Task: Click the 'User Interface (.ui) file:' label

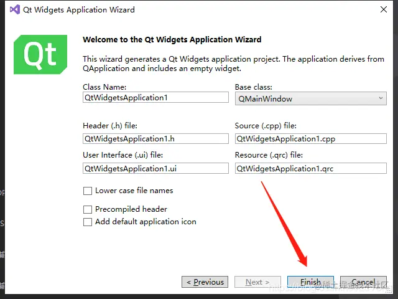Action: (123, 155)
